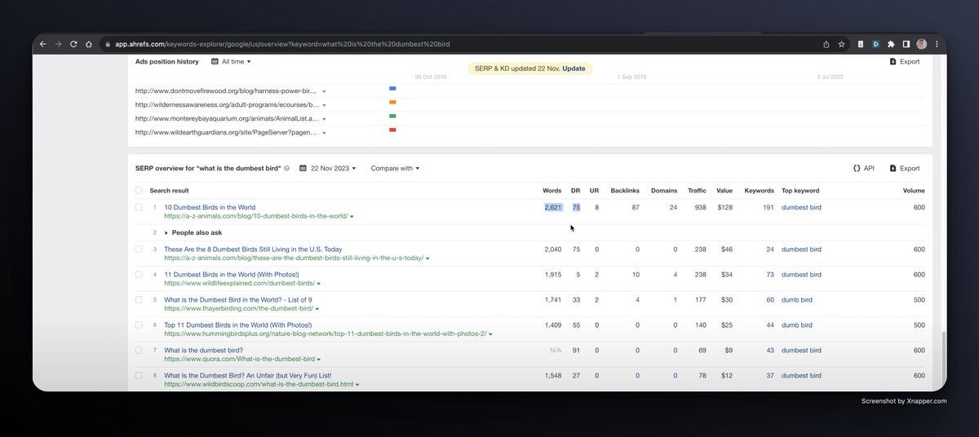
Task: Expand the People also ask row
Action: point(166,232)
